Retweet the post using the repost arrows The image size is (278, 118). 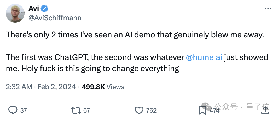[x=76, y=110]
